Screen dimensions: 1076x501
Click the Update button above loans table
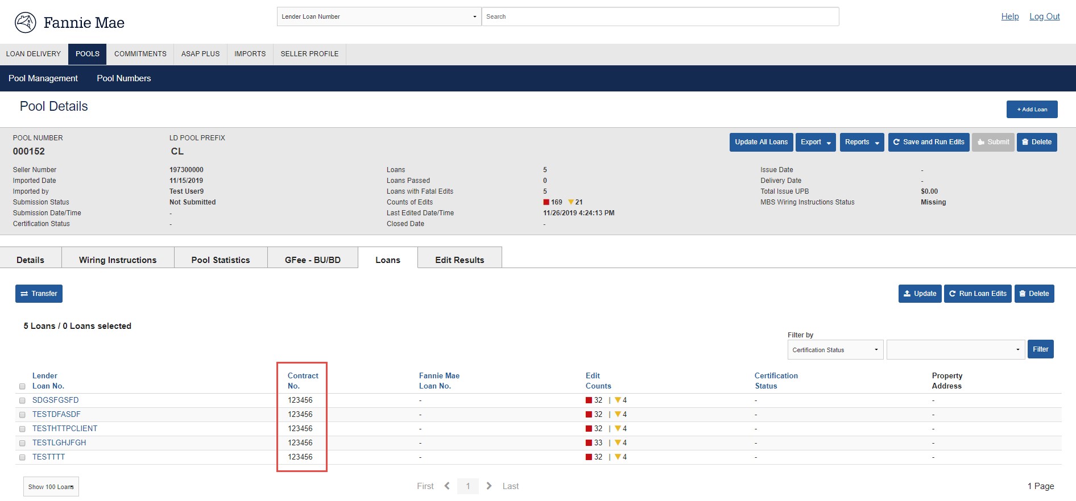coord(920,294)
